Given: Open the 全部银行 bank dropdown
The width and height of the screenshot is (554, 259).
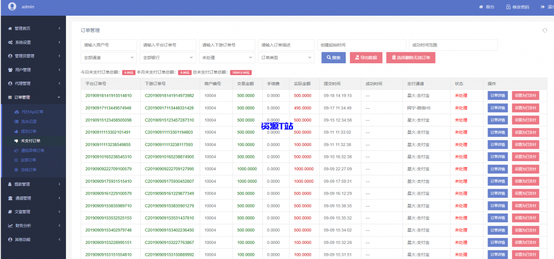Looking at the screenshot, I should (x=168, y=58).
